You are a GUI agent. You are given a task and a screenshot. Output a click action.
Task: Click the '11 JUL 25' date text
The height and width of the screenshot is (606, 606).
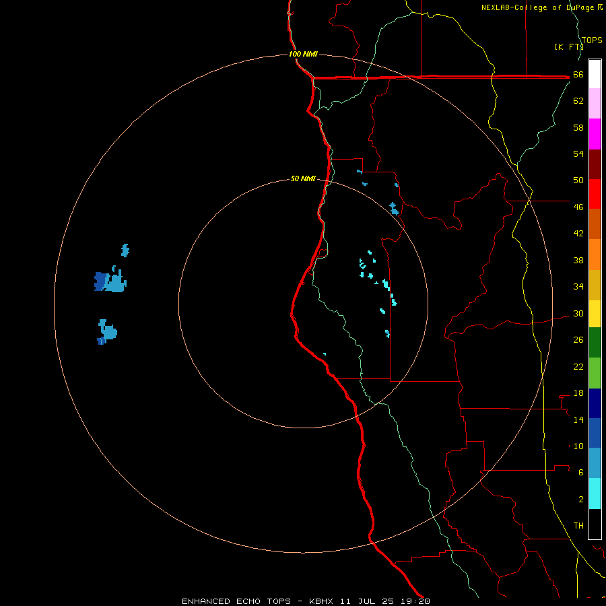(366, 601)
